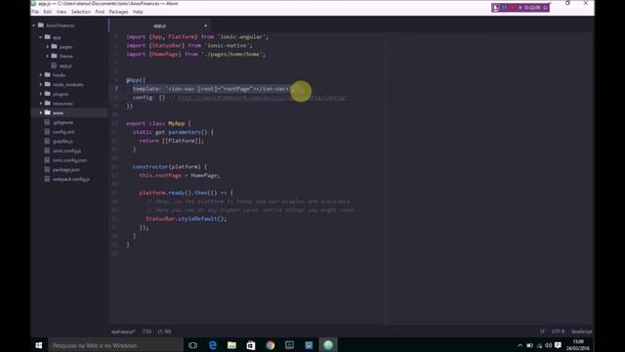The height and width of the screenshot is (352, 625).
Task: Open the Packages menu
Action: [119, 12]
